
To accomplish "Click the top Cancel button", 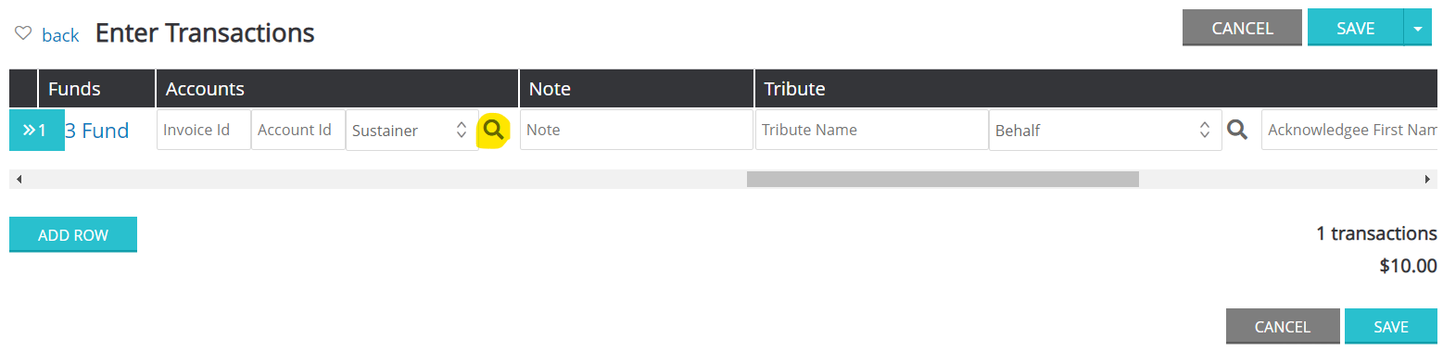I will pos(1243,28).
